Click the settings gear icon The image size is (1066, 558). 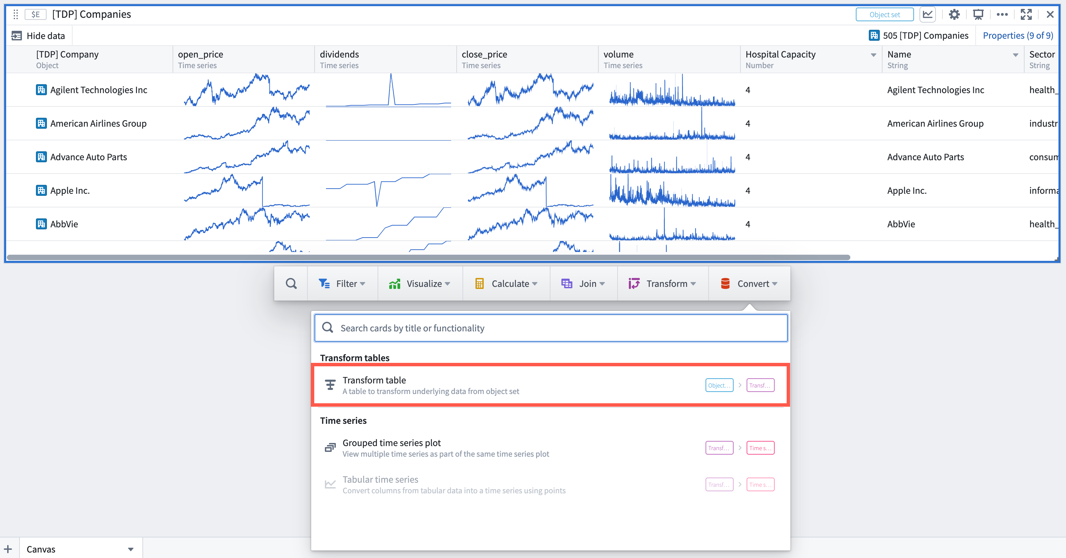pos(954,14)
